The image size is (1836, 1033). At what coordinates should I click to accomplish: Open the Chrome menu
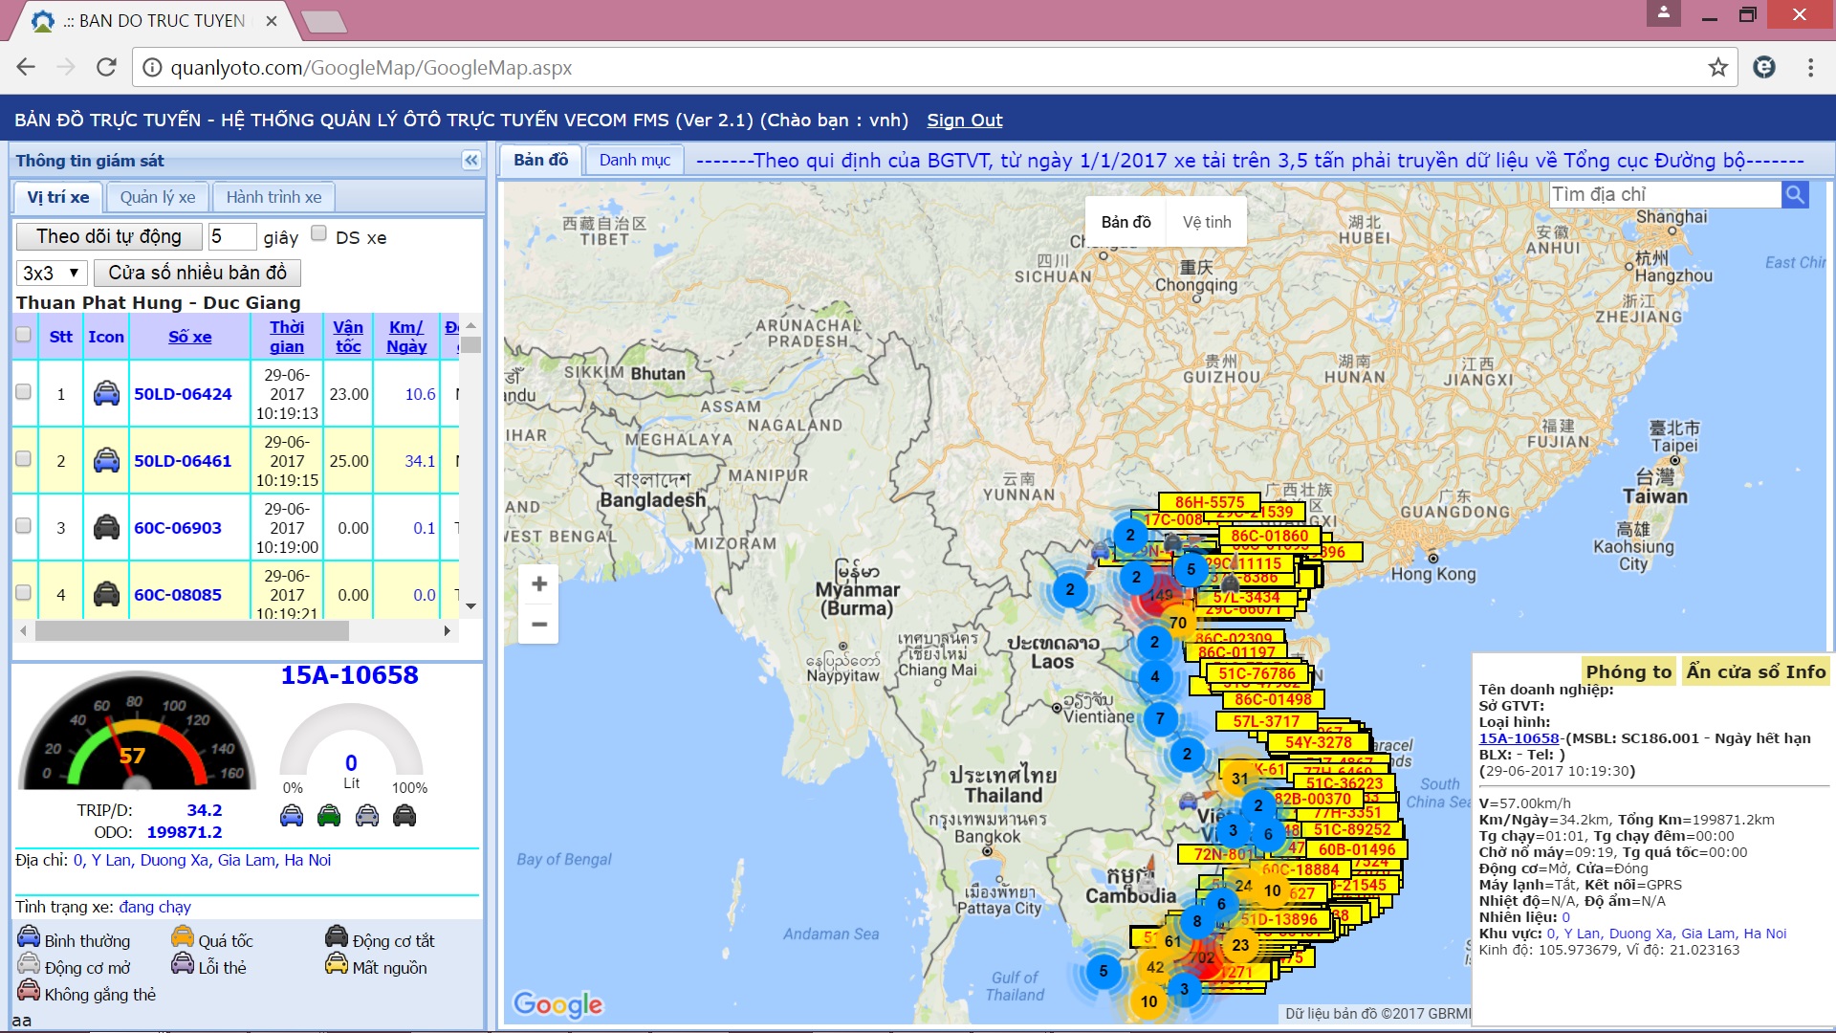(x=1810, y=67)
